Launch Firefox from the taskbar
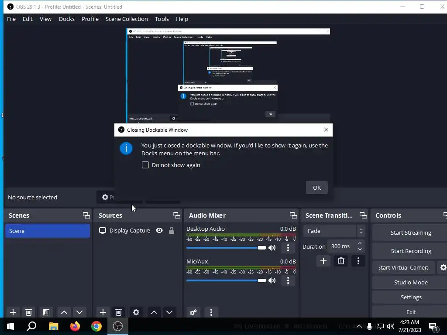Viewport: 447px width, 335px height. point(75,326)
